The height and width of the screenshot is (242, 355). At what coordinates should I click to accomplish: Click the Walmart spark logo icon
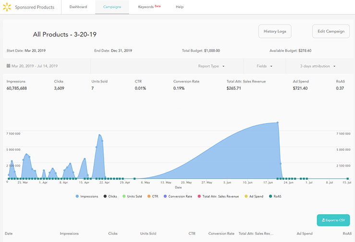(x=7, y=7)
